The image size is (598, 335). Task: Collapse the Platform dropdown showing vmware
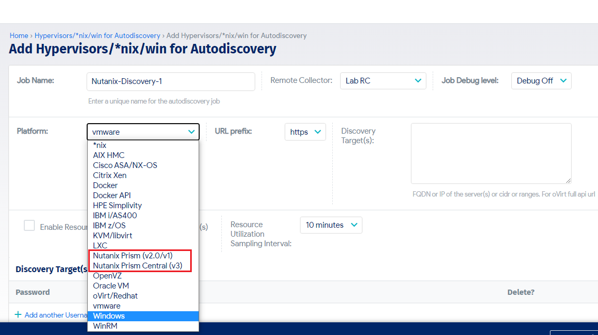143,132
